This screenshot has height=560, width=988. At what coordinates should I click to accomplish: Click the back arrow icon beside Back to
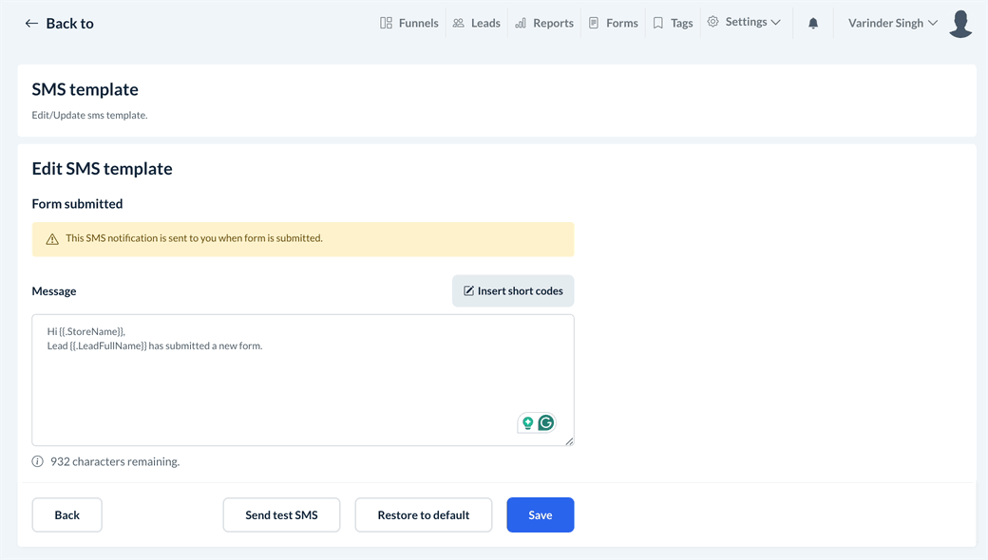(31, 24)
